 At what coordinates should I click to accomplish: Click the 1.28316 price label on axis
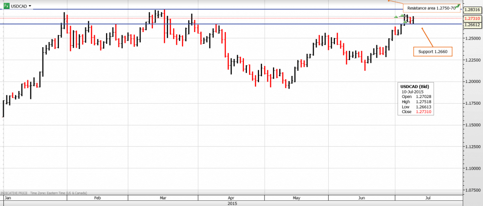472,9
